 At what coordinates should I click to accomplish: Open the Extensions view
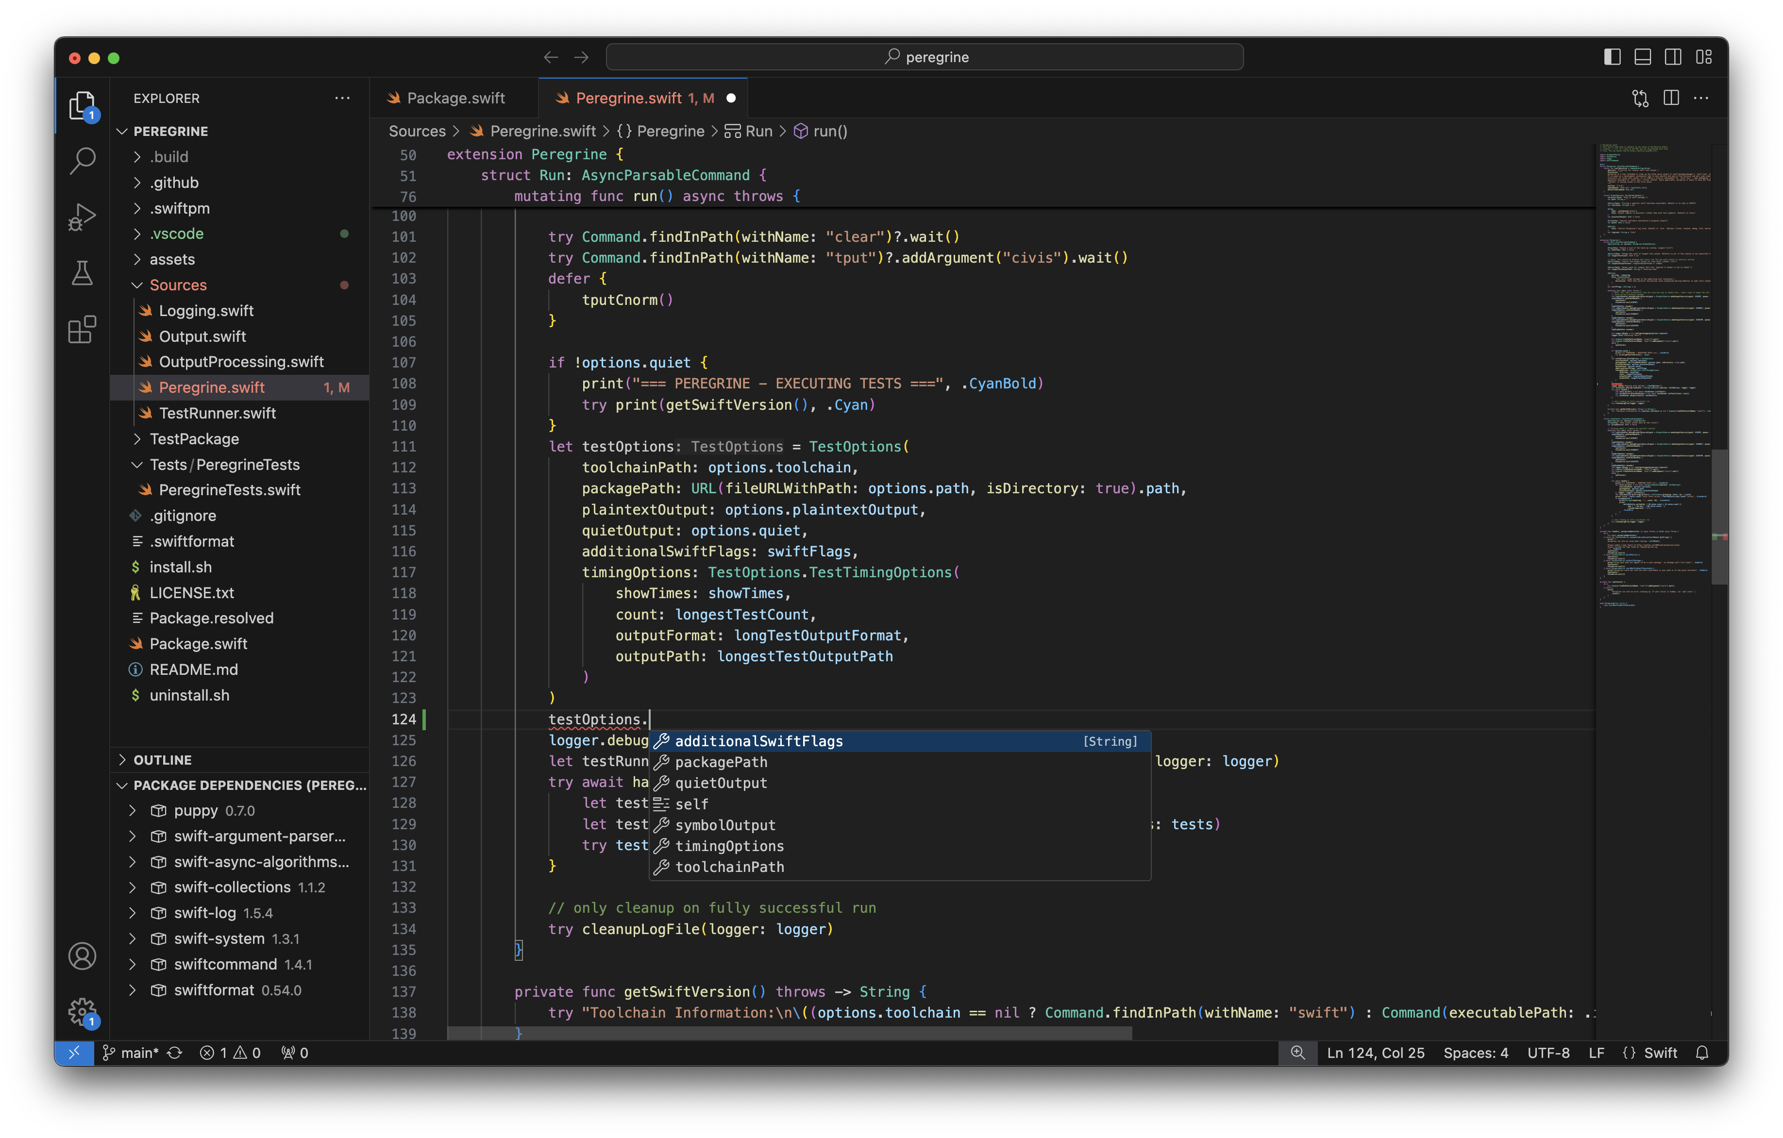pyautogui.click(x=82, y=330)
